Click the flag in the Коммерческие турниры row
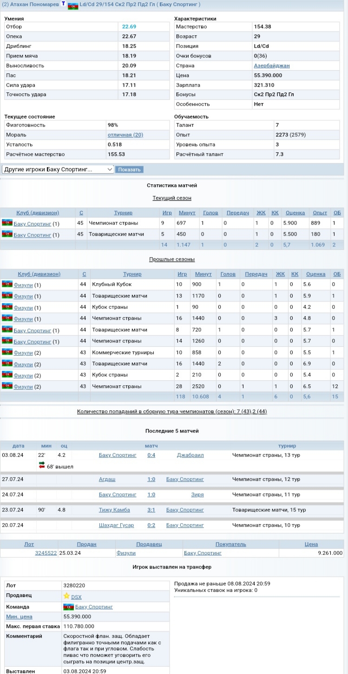 coord(7,352)
